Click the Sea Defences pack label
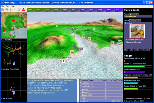Viewport: 154px width, 103px height. tap(138, 16)
